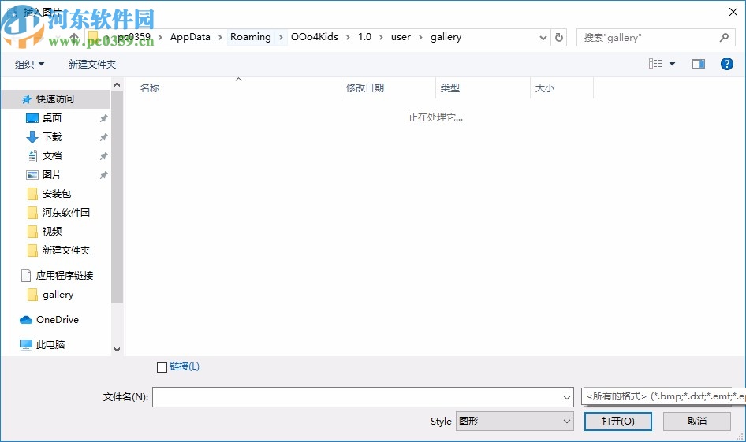Enable the 链接(L) checkbox
746x442 pixels.
coord(162,367)
